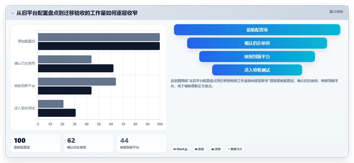Viewport: 354px width, 163px height.
Task: Open the stat card showing 62
Action: (x=88, y=143)
